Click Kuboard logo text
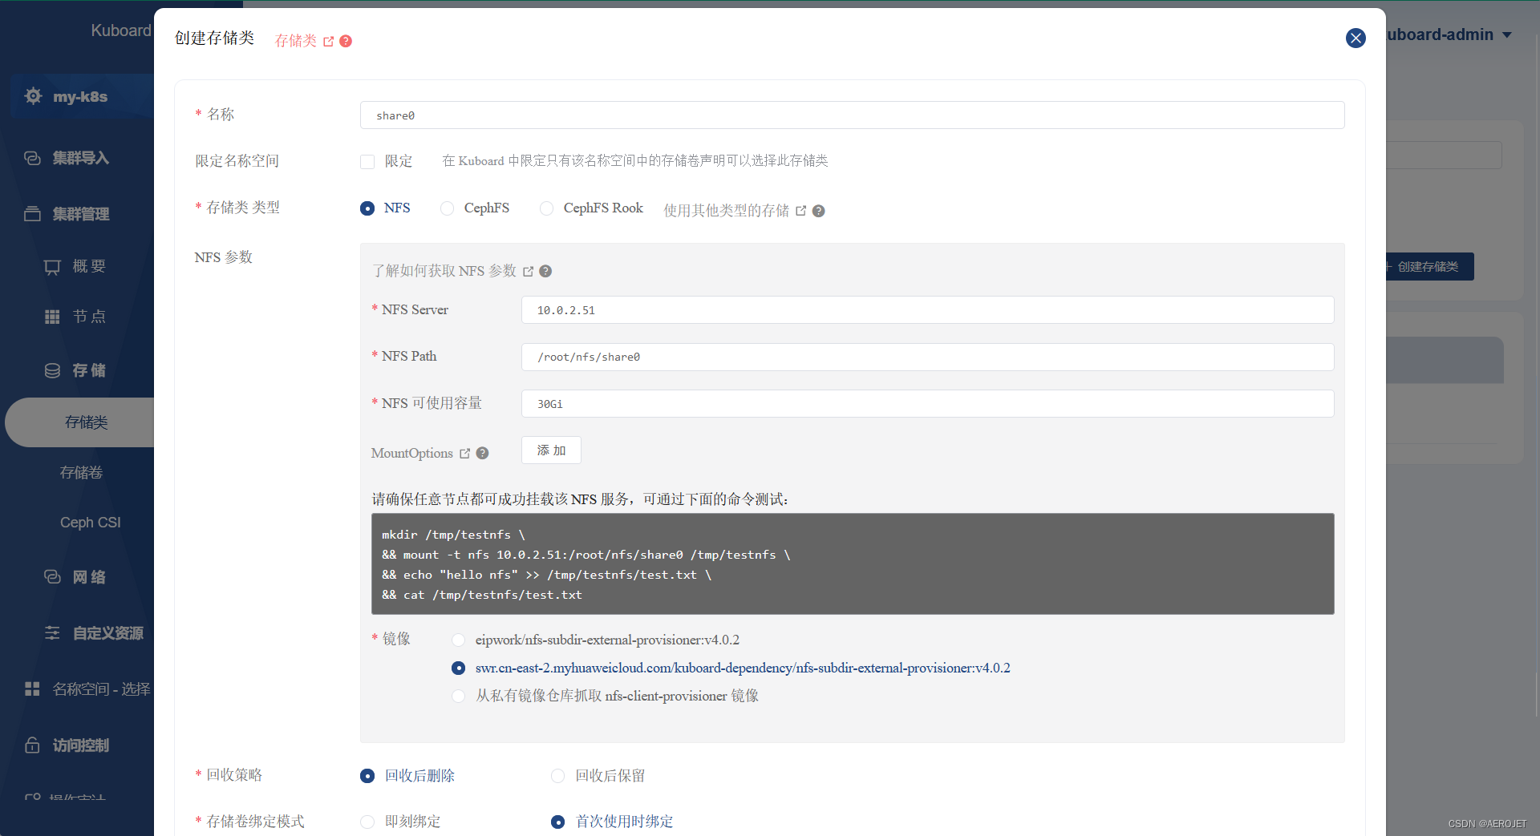This screenshot has width=1540, height=836. coord(120,30)
